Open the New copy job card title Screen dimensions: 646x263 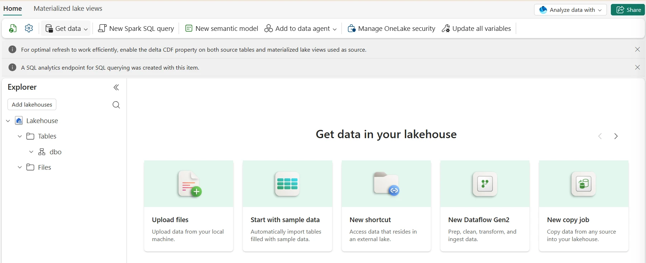click(568, 220)
